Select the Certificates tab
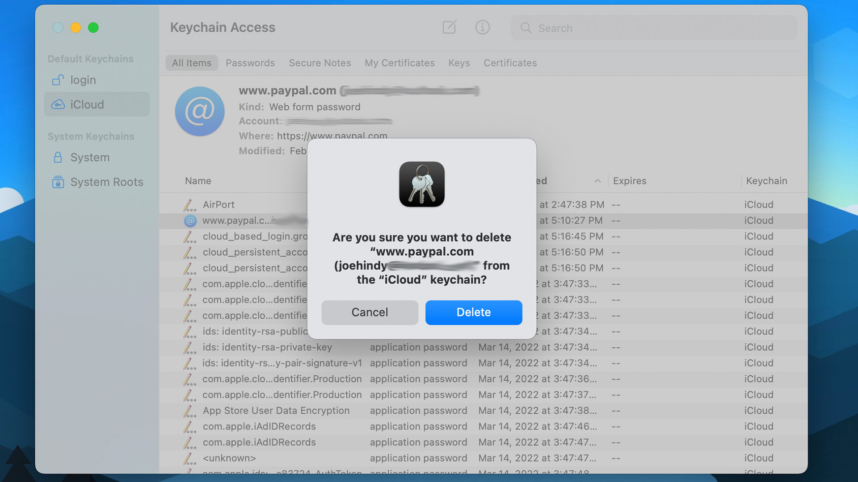The image size is (858, 482). pyautogui.click(x=510, y=62)
